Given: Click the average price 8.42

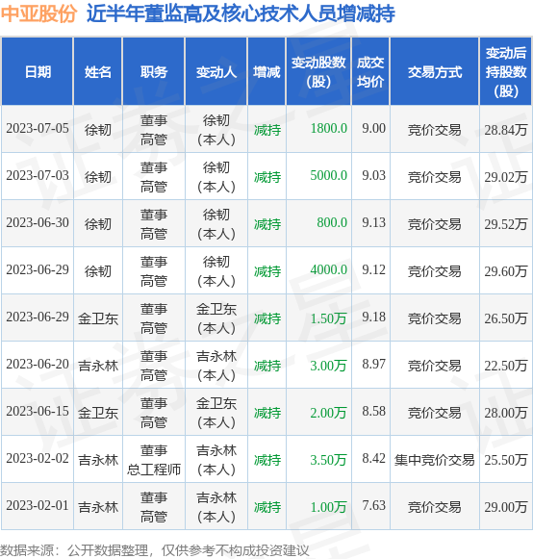Looking at the screenshot, I should [x=373, y=458].
